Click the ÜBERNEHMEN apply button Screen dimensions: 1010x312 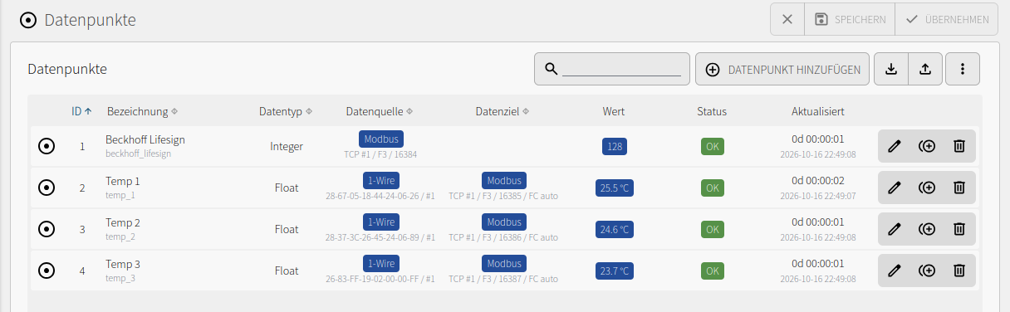tap(947, 19)
